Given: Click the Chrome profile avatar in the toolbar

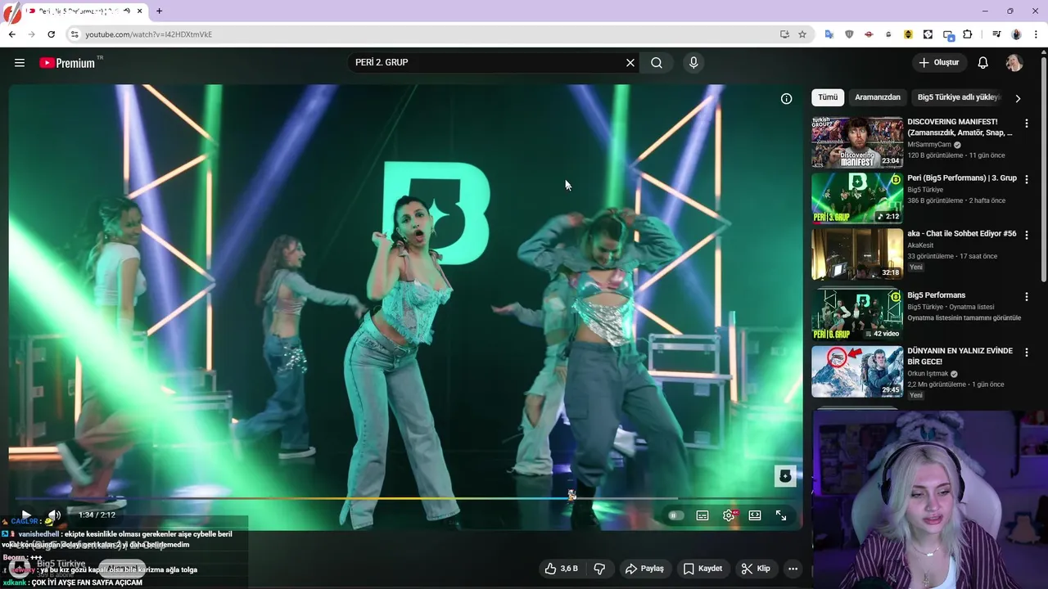Looking at the screenshot, I should (x=1016, y=34).
